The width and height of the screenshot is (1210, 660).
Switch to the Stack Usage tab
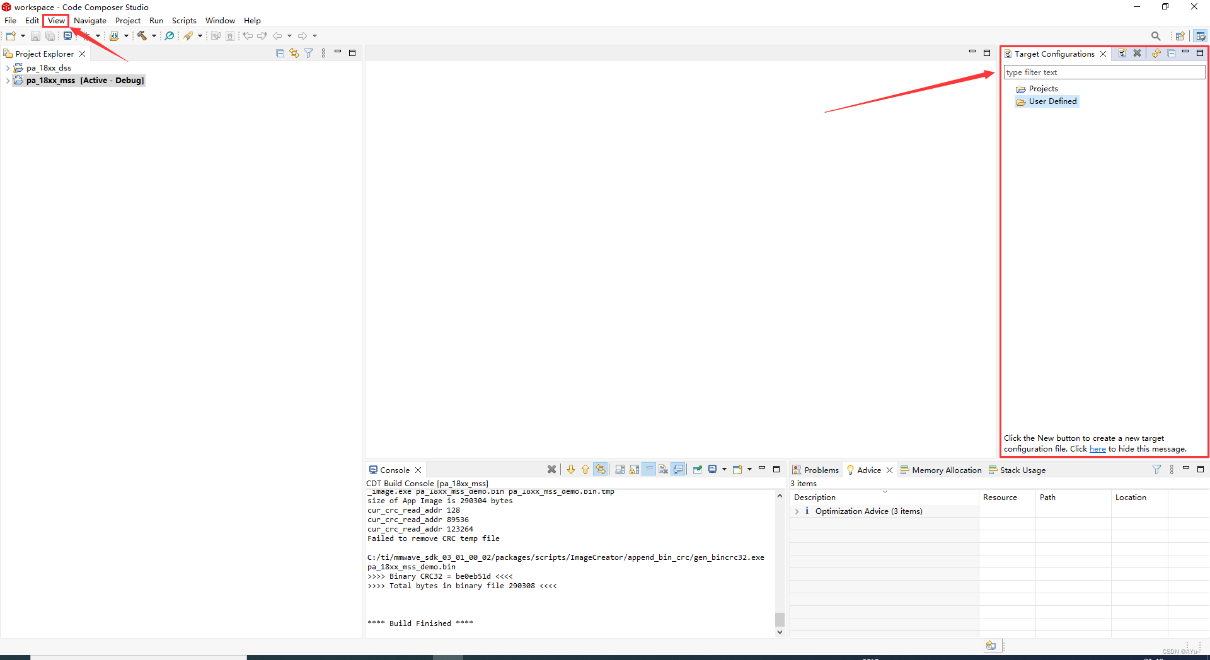1017,470
